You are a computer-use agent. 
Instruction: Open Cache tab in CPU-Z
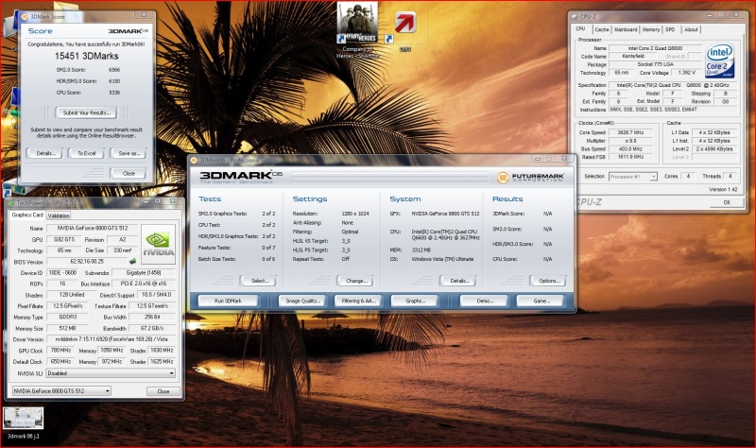pos(602,29)
